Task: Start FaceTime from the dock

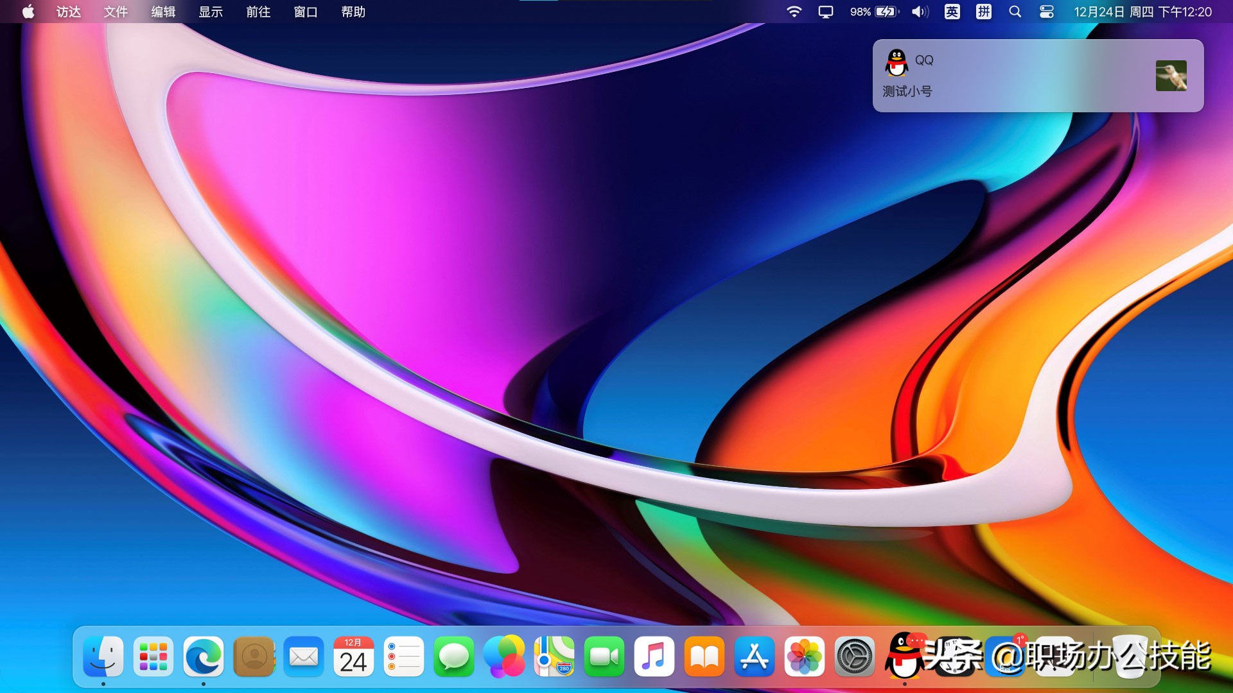Action: pyautogui.click(x=604, y=656)
